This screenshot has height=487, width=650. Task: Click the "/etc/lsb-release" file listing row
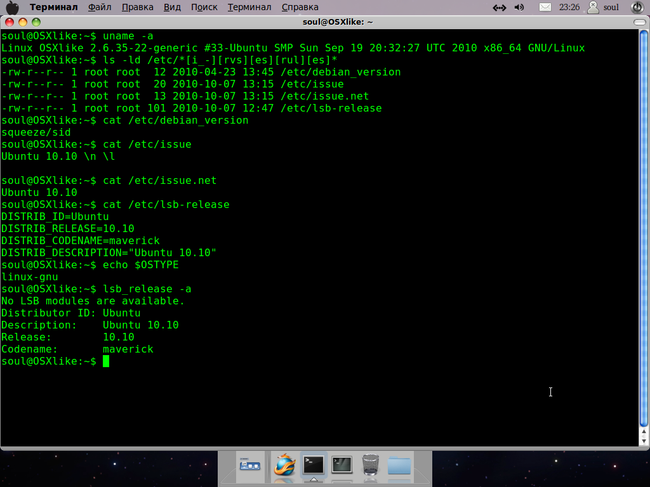pyautogui.click(x=192, y=108)
